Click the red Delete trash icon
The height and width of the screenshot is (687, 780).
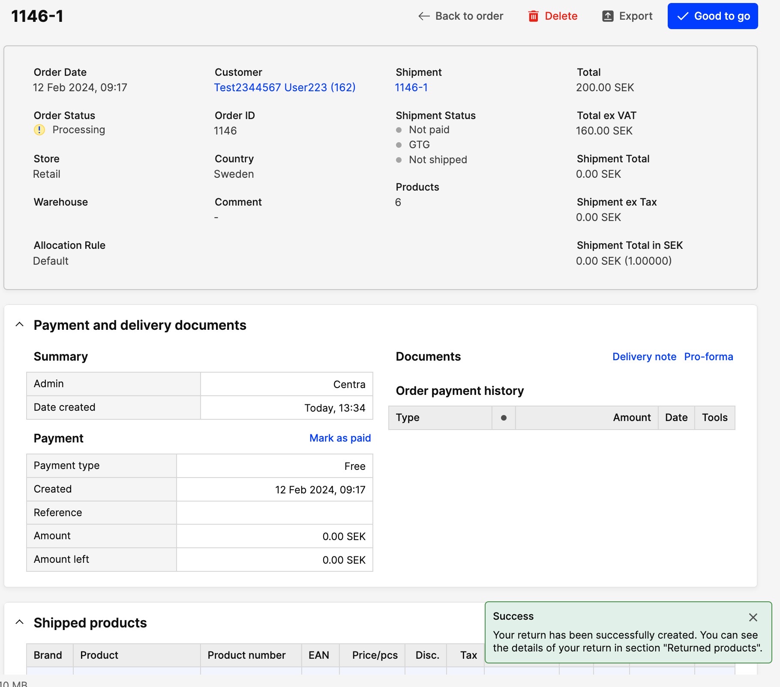(x=533, y=16)
